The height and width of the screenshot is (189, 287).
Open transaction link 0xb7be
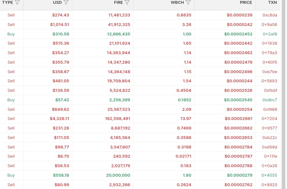point(270,72)
